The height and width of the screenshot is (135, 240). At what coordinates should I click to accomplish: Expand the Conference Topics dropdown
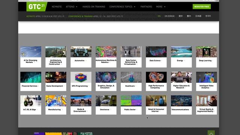point(122,7)
